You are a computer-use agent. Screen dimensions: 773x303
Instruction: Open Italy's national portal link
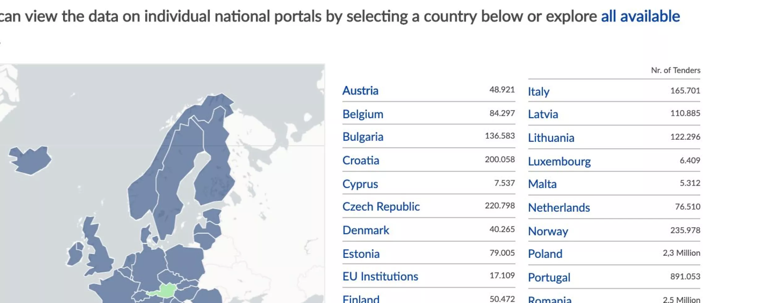click(538, 92)
